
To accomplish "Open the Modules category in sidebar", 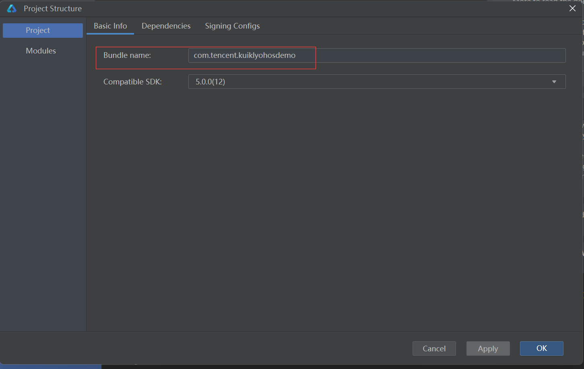I will tap(41, 51).
